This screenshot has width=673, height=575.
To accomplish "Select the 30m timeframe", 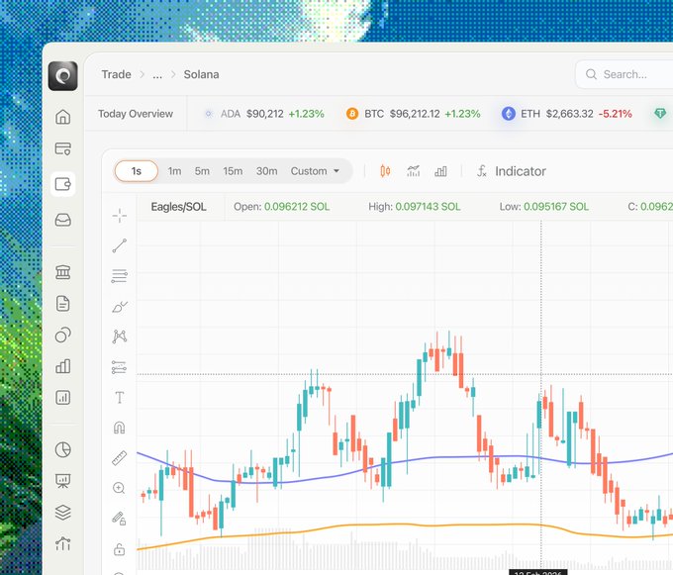I will [266, 171].
